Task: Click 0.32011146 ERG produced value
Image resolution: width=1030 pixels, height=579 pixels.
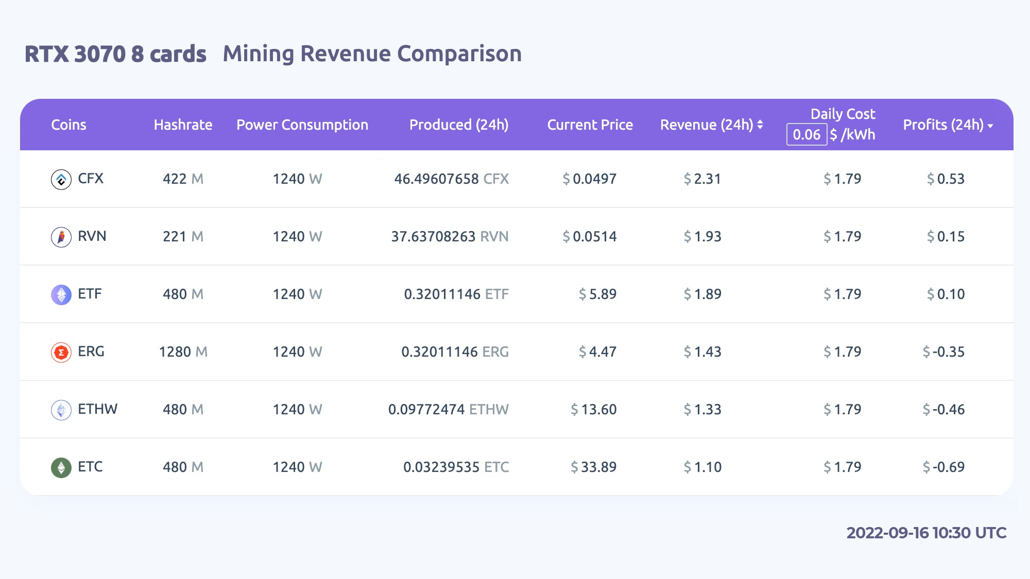Action: click(x=455, y=352)
